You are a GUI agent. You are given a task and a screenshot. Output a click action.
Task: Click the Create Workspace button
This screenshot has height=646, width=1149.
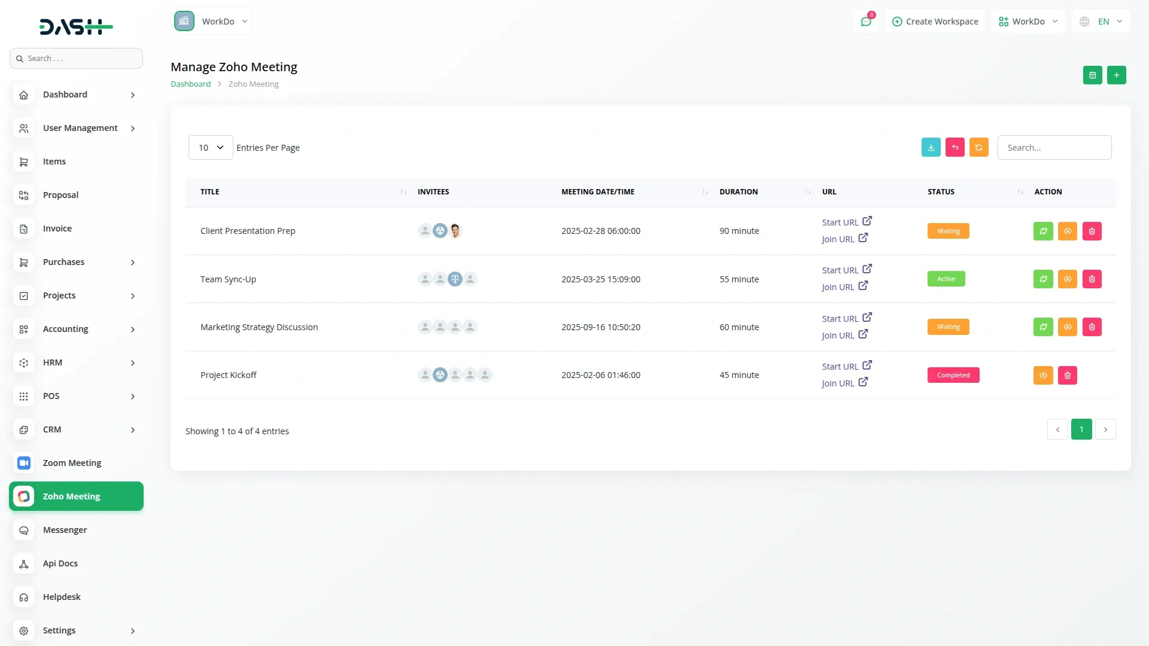point(935,22)
